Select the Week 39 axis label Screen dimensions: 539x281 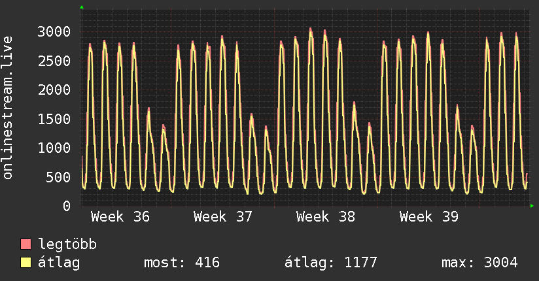429,217
